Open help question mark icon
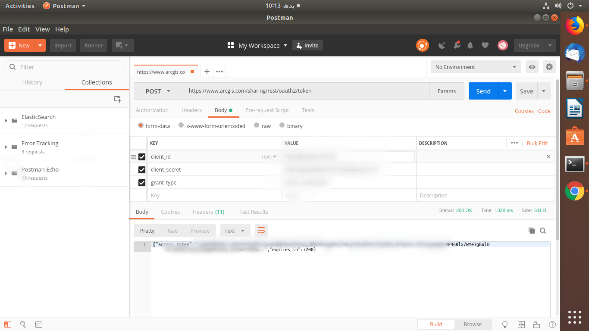The width and height of the screenshot is (589, 331). [x=552, y=324]
